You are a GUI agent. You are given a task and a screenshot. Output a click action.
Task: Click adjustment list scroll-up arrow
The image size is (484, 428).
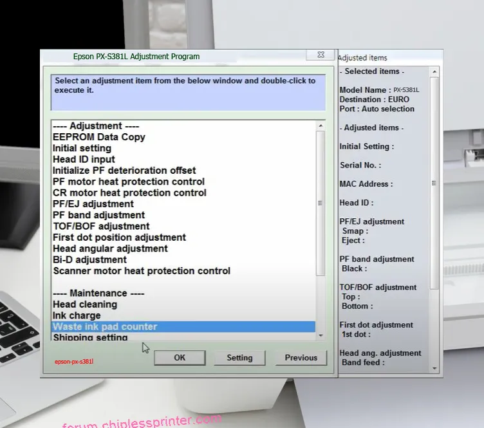click(x=321, y=126)
